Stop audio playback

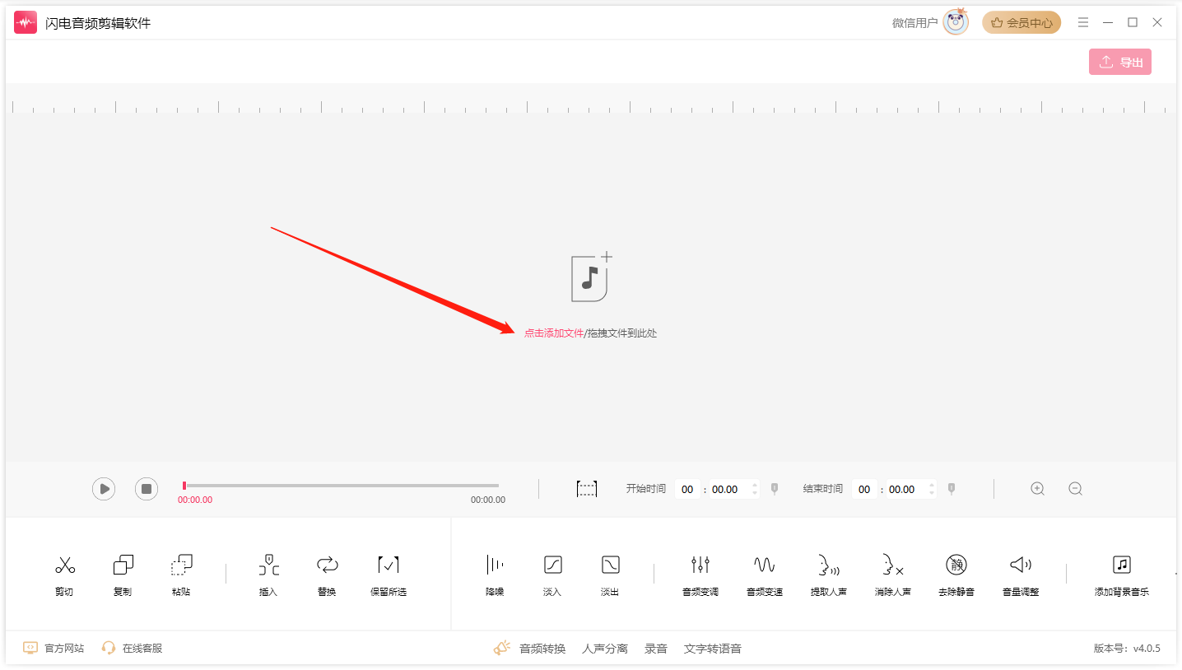pos(147,489)
